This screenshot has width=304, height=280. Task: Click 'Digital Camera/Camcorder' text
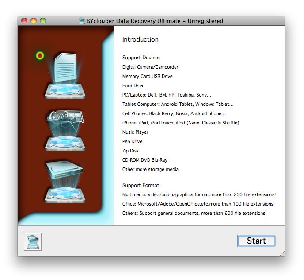(x=150, y=67)
